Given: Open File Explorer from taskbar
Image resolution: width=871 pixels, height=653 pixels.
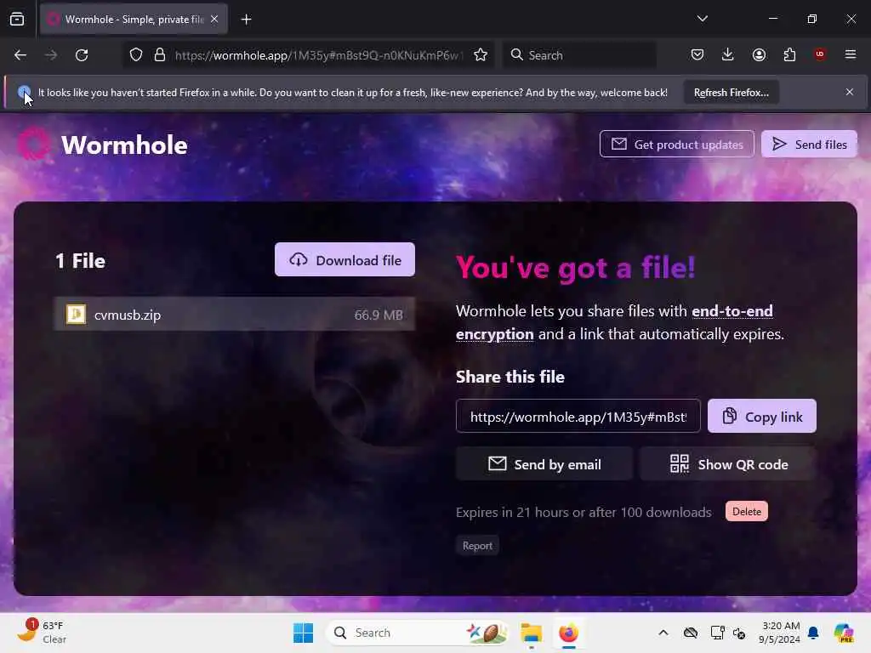Looking at the screenshot, I should pos(531,633).
